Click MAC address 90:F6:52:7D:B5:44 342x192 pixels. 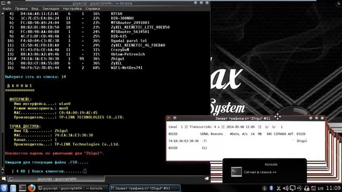pyautogui.click(x=40, y=68)
